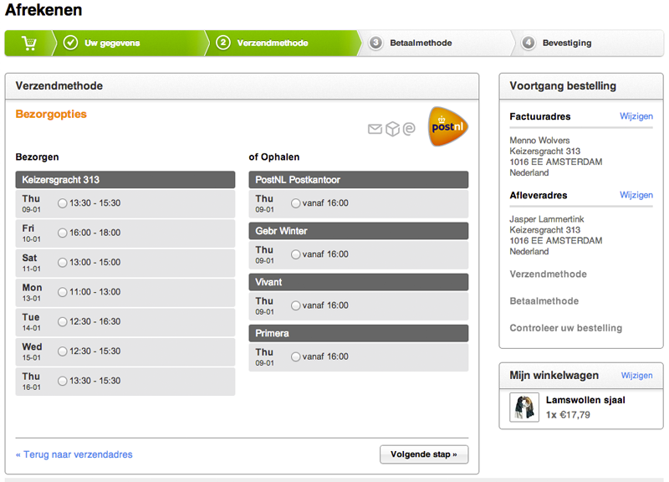
Task: Select Thursday 09-01 delivery at 13:30 - 15:30
Action: pos(61,203)
